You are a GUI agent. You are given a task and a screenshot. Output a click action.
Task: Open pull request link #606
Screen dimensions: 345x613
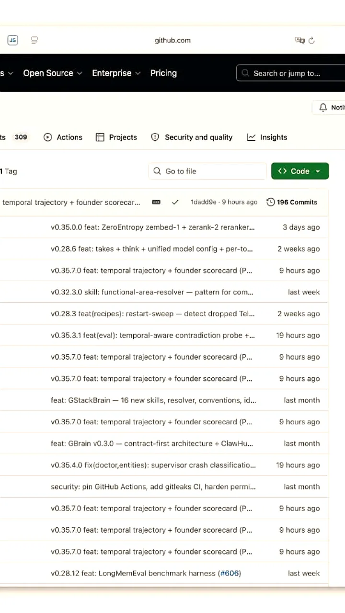[229, 573]
